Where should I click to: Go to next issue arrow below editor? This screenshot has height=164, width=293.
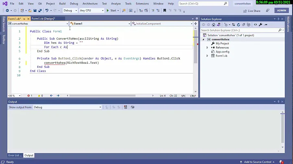point(58,96)
